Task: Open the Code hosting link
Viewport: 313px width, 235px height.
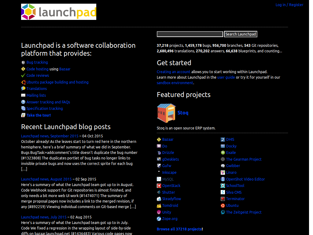Action: coord(38,69)
